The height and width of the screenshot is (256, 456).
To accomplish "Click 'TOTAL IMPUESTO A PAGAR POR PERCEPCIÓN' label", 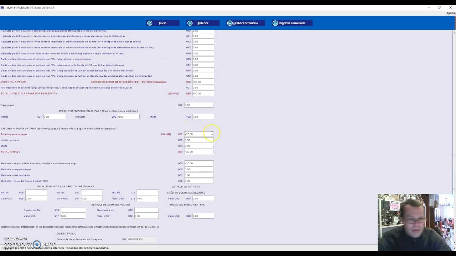I will [x=29, y=94].
